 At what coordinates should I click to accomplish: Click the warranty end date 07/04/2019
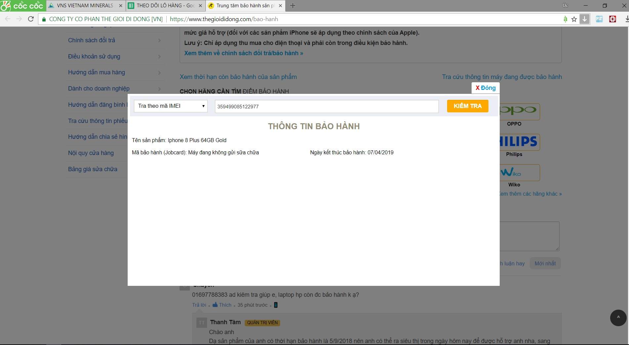coord(381,153)
